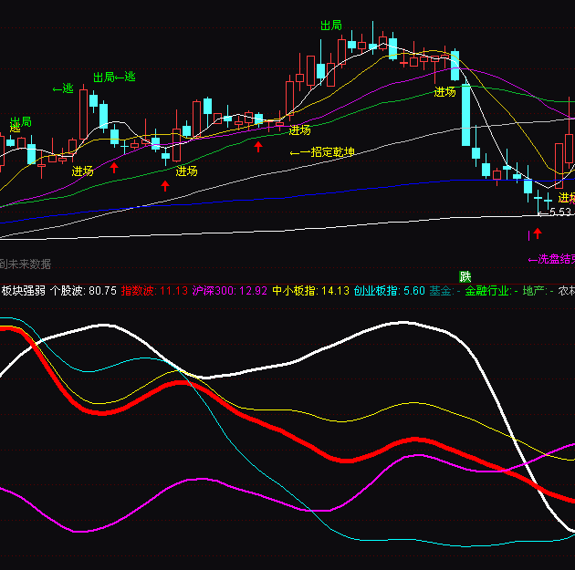The width and height of the screenshot is (575, 570).
Task: Click 进场 label right below the price peak
Action: [x=445, y=92]
